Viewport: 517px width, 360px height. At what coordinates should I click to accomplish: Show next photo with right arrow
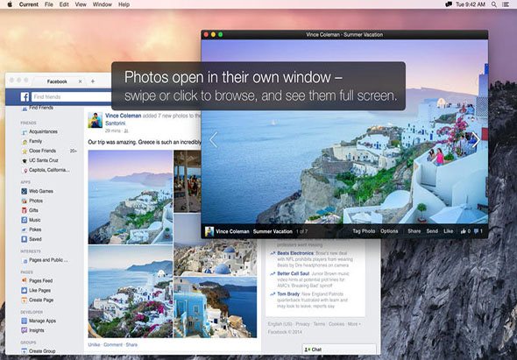pos(476,140)
